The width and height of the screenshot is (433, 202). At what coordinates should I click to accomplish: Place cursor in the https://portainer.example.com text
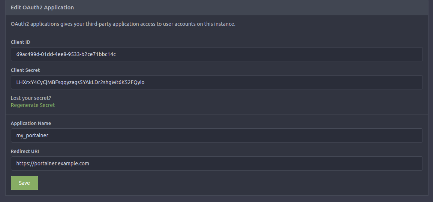point(53,164)
